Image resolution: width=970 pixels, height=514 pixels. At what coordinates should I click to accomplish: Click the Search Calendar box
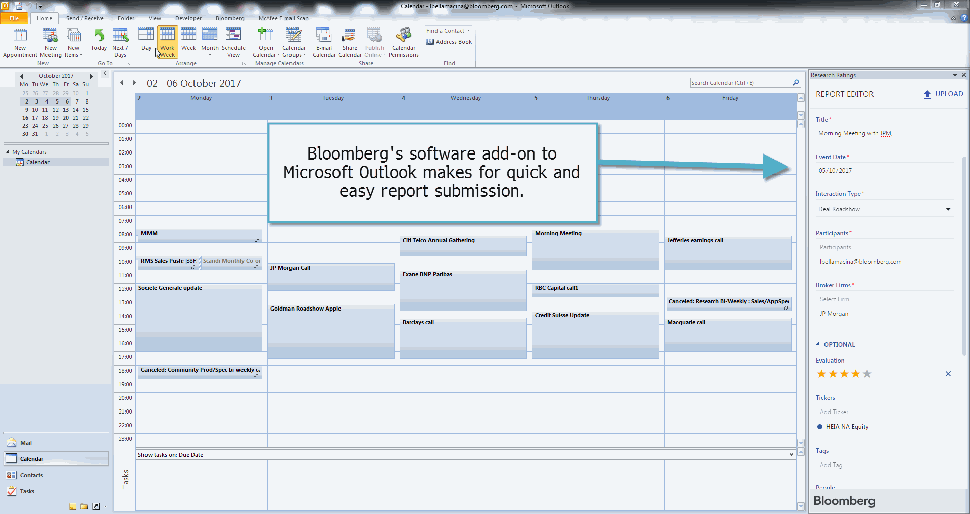(740, 83)
